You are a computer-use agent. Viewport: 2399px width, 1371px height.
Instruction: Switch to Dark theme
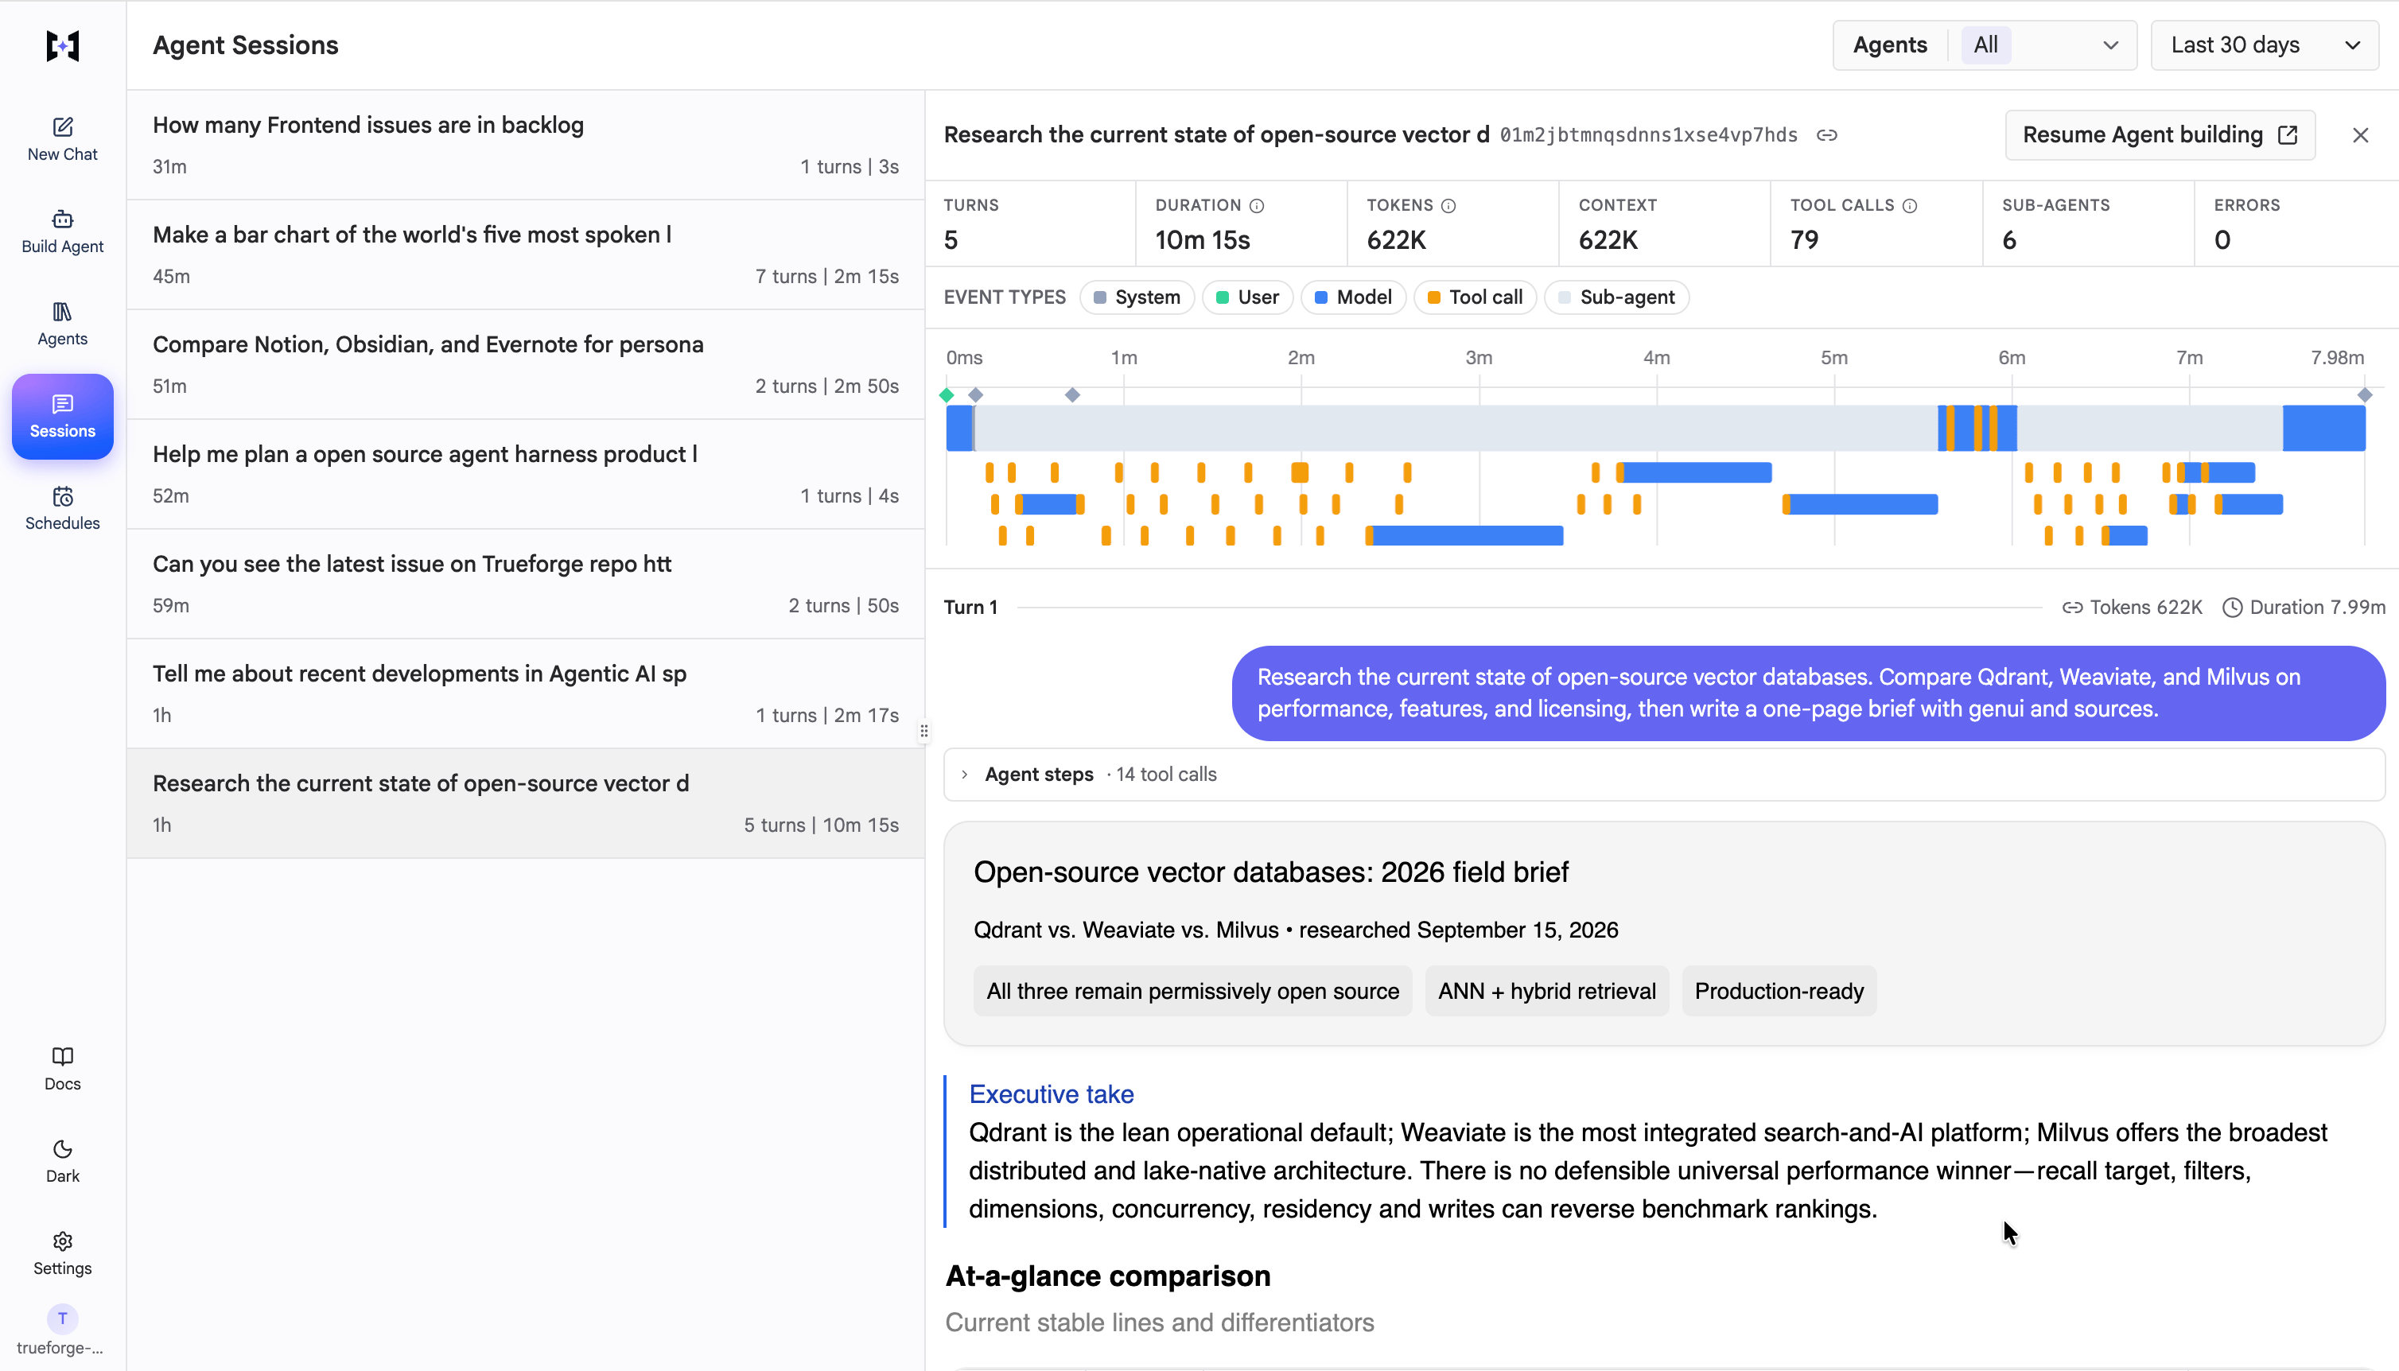tap(62, 1161)
